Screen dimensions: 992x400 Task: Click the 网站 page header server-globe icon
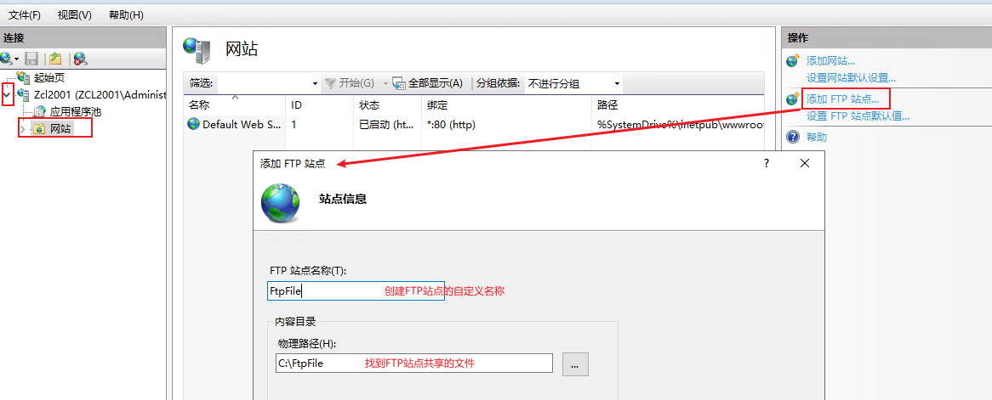point(197,50)
